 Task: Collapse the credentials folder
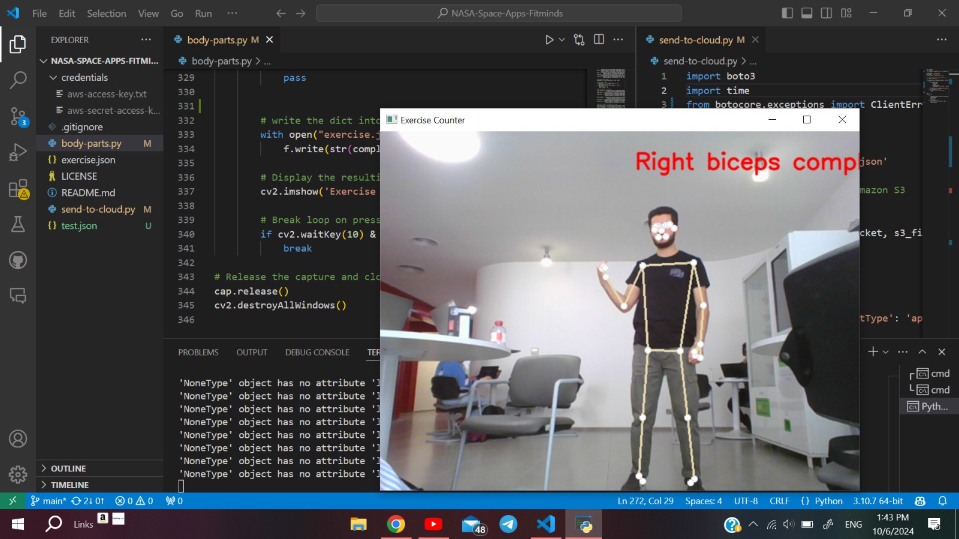(99, 78)
